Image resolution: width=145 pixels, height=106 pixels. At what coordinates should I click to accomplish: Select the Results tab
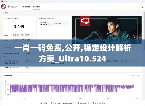(x=37, y=7)
